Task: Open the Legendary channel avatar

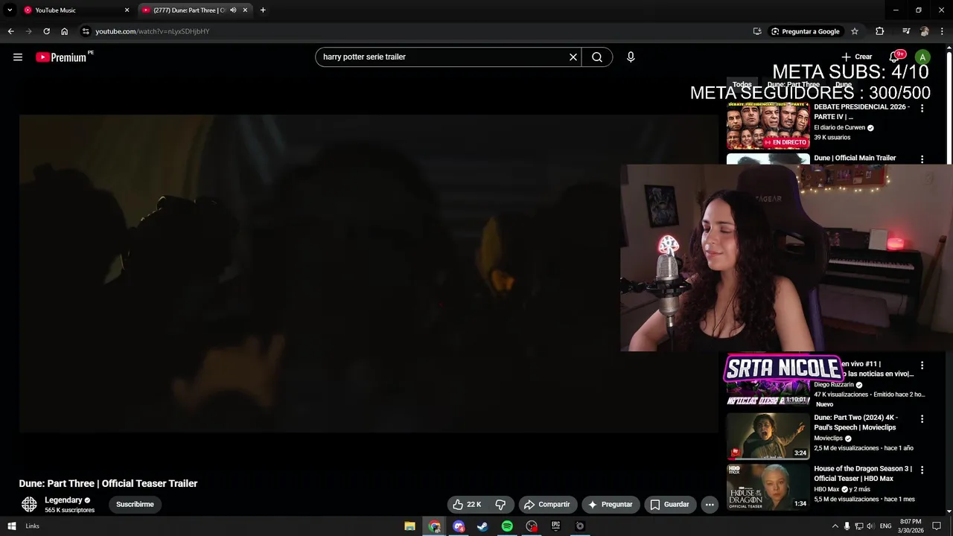Action: click(x=29, y=505)
